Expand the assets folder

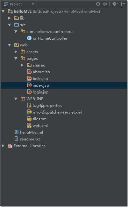[x=16, y=52]
